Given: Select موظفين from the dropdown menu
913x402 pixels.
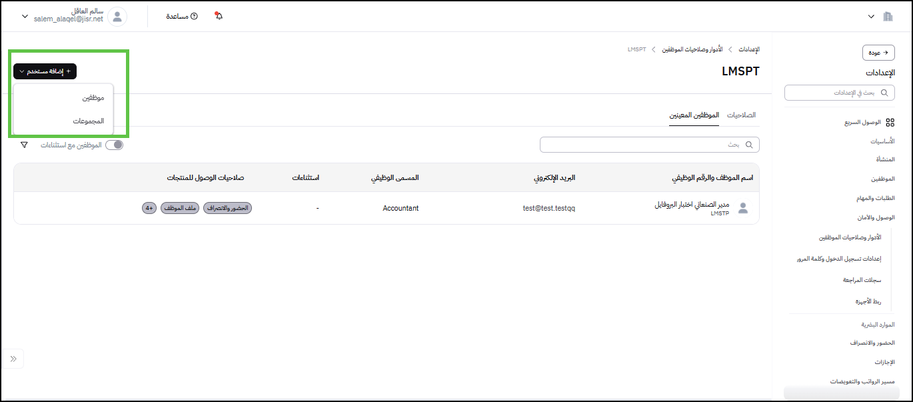Looking at the screenshot, I should [x=93, y=98].
